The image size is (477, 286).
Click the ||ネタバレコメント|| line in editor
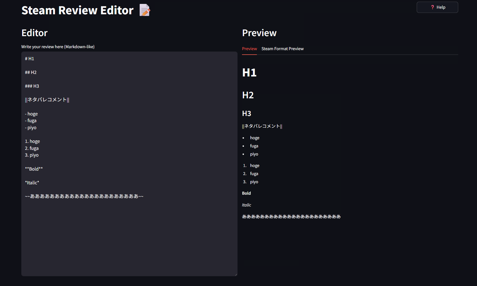(x=47, y=100)
